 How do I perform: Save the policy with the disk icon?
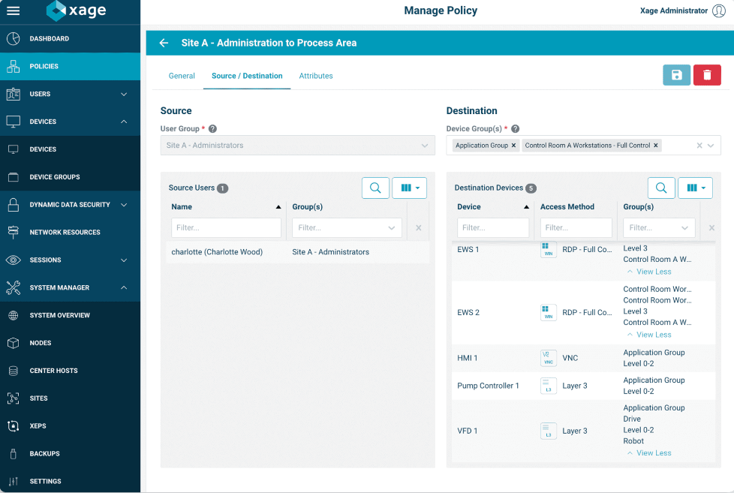point(676,75)
